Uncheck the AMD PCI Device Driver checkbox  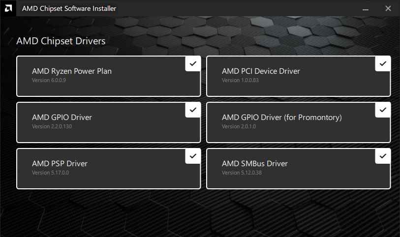383,64
